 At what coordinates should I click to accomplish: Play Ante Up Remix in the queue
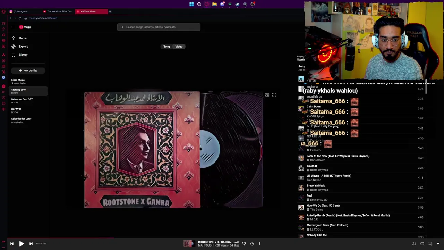tap(361, 217)
